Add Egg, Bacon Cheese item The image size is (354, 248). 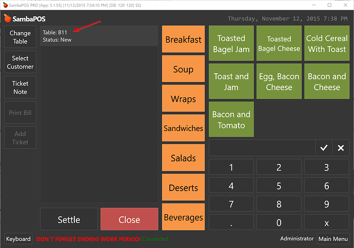click(x=279, y=82)
